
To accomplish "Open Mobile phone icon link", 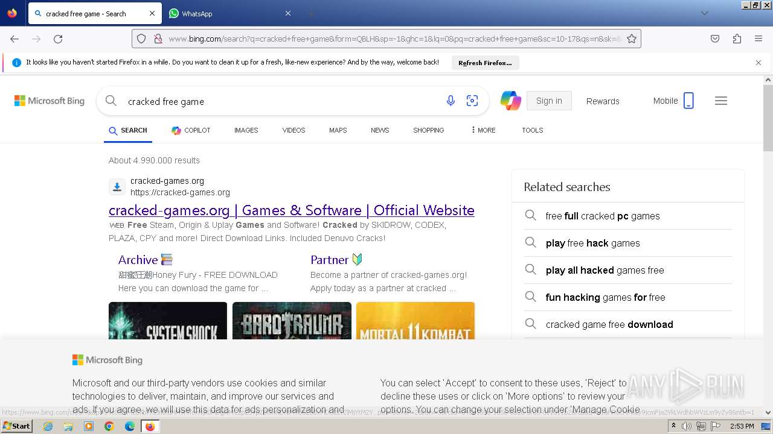I will [x=673, y=101].
